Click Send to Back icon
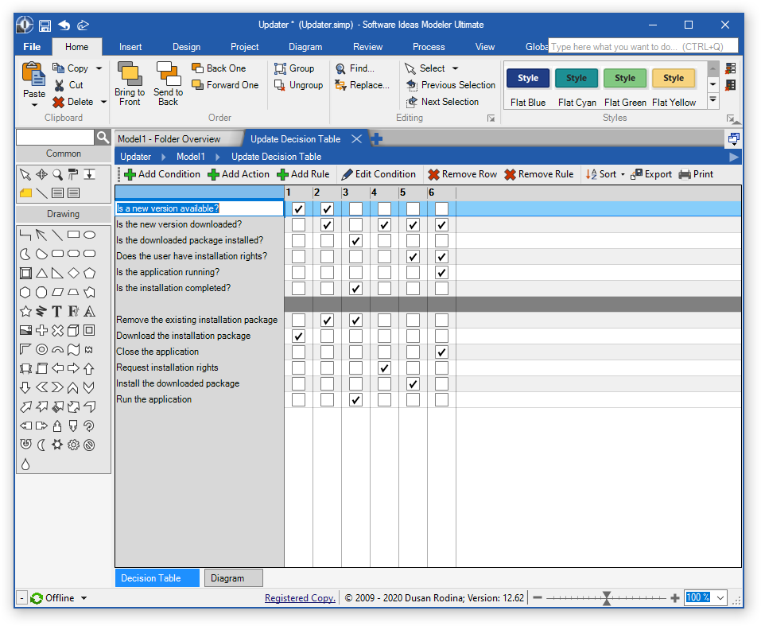The height and width of the screenshot is (626, 761). (169, 73)
